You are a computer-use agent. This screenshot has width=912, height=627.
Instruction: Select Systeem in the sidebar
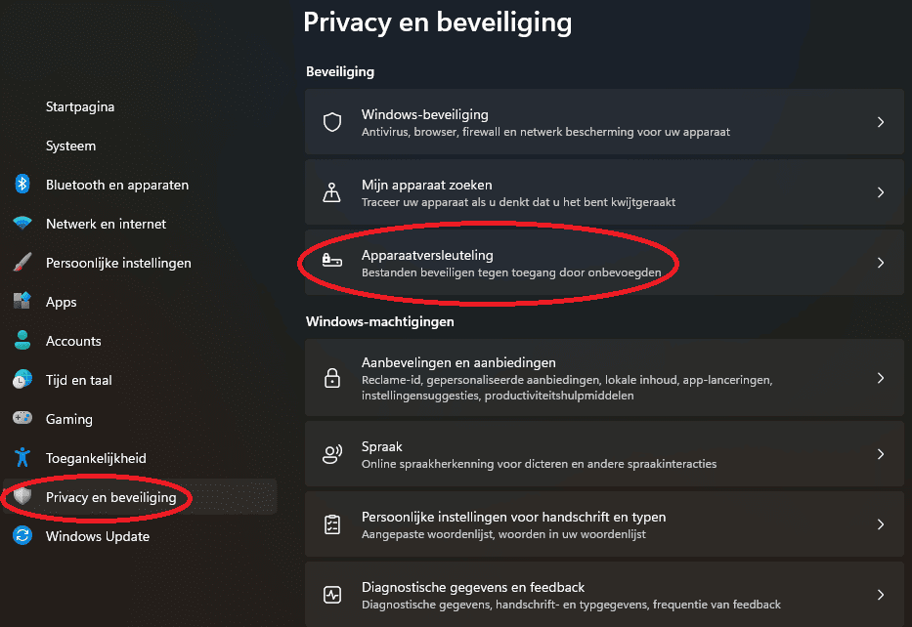click(x=68, y=146)
